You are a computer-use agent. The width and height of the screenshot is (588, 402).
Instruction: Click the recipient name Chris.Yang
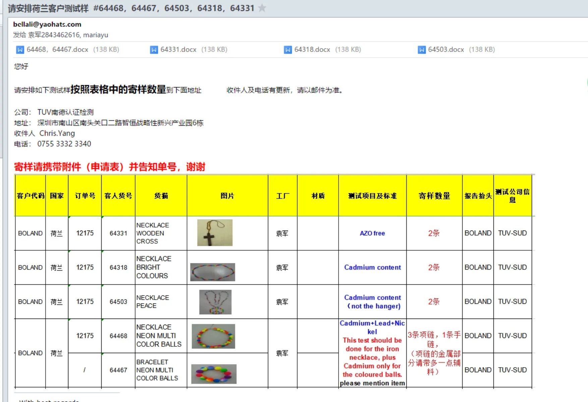(x=57, y=133)
